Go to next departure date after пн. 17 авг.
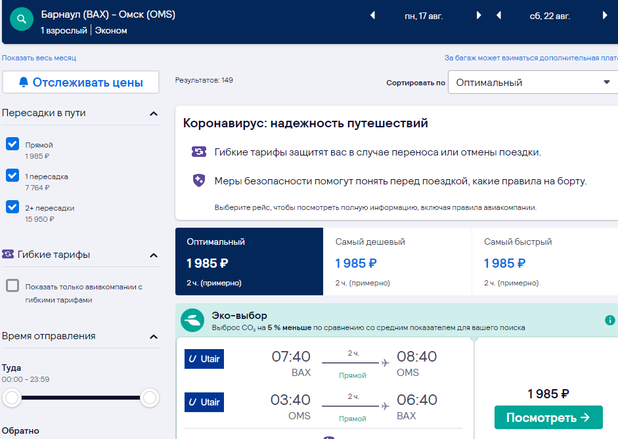 pos(479,15)
